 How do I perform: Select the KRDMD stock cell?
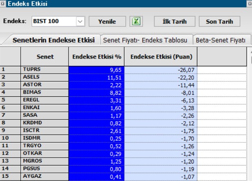45,123
